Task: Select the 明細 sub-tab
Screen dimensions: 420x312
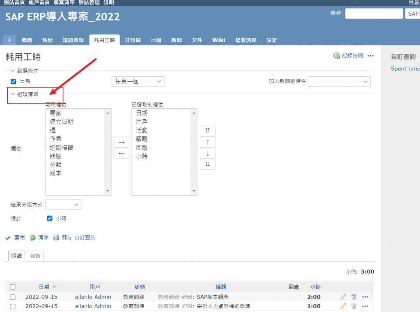Action: [x=16, y=256]
